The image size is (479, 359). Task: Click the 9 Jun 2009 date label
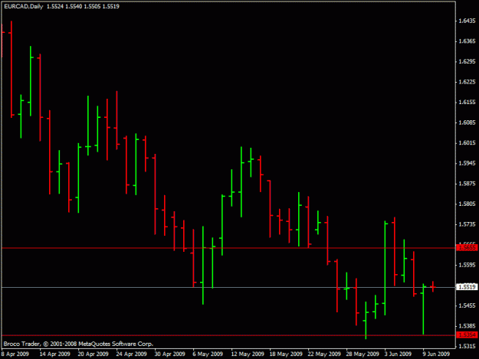click(436, 354)
